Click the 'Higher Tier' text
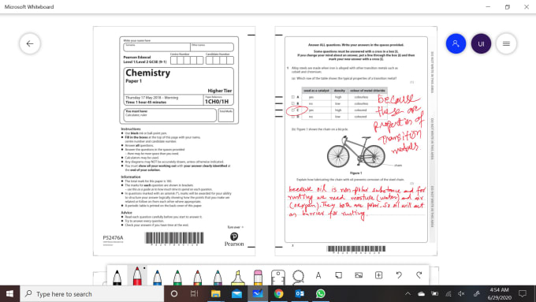The width and height of the screenshot is (536, 302). point(220,91)
